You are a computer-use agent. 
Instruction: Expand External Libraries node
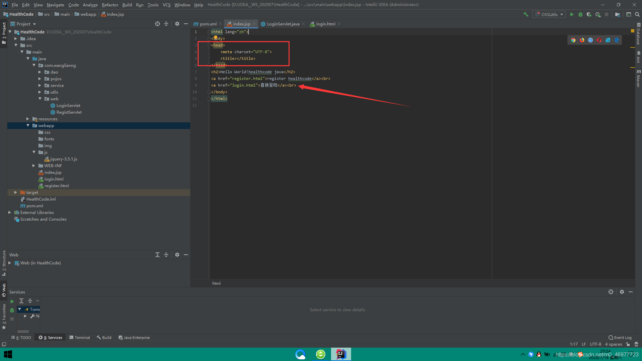tap(10, 212)
